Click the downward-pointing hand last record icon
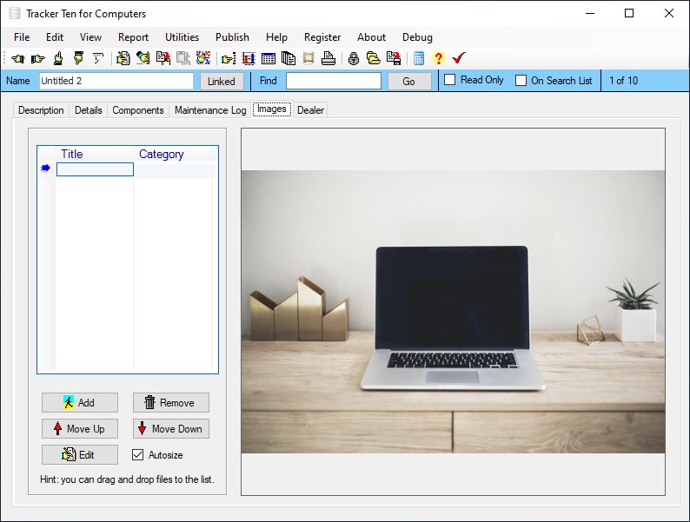 78,58
